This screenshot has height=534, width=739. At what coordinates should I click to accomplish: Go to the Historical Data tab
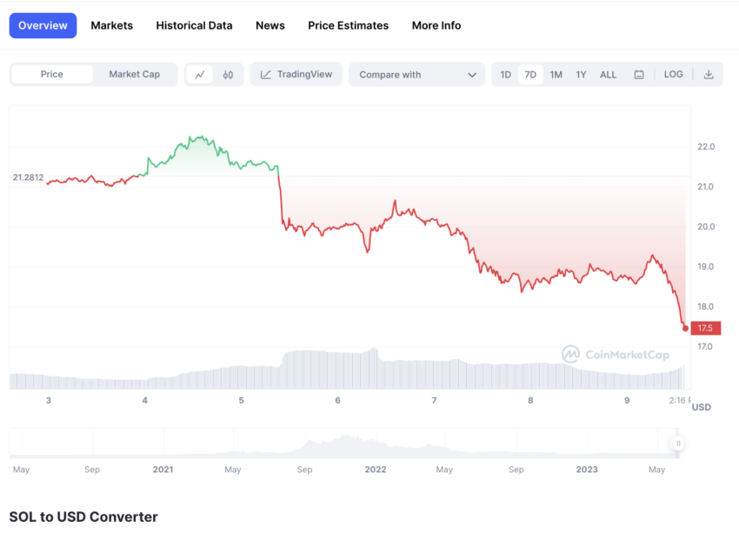click(194, 25)
